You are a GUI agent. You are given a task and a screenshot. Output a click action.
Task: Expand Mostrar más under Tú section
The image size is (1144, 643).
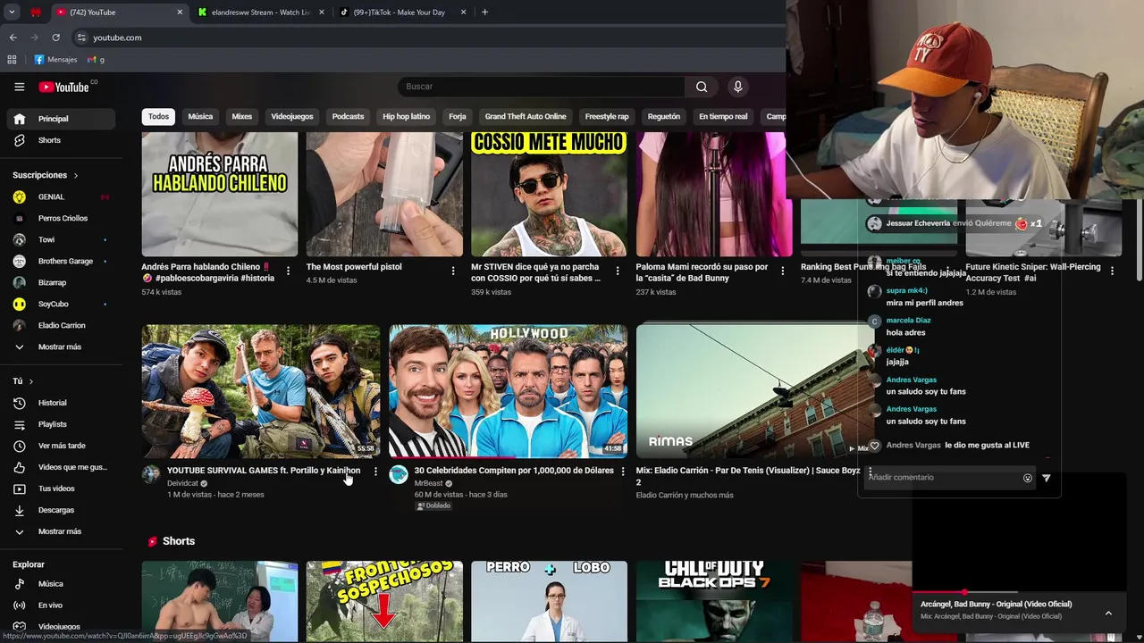[x=61, y=531]
